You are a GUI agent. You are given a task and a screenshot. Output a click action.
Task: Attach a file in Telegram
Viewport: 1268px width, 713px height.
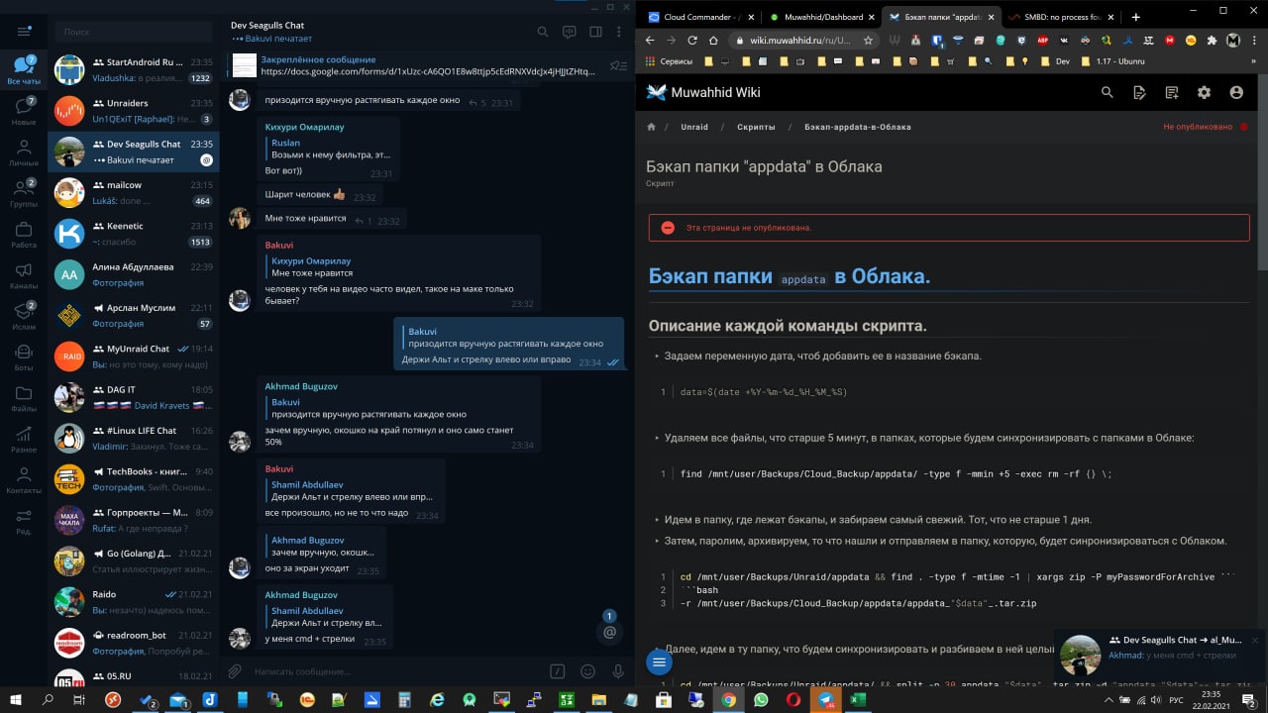236,671
